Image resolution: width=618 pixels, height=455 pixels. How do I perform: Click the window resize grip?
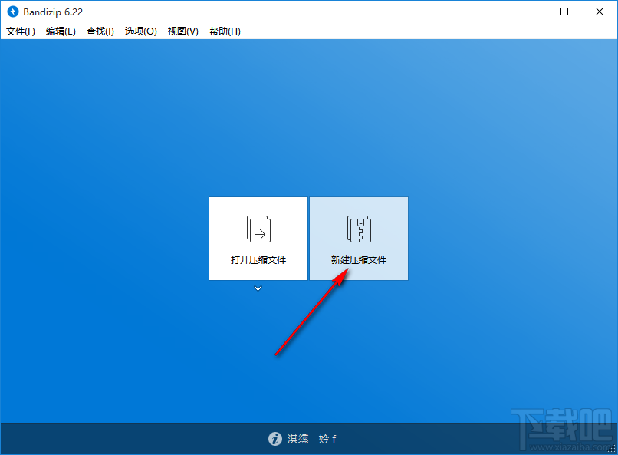click(x=612, y=449)
